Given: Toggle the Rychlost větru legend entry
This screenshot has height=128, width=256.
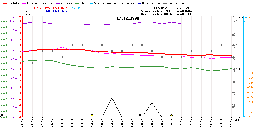Looking at the screenshot, I should click(x=123, y=3).
